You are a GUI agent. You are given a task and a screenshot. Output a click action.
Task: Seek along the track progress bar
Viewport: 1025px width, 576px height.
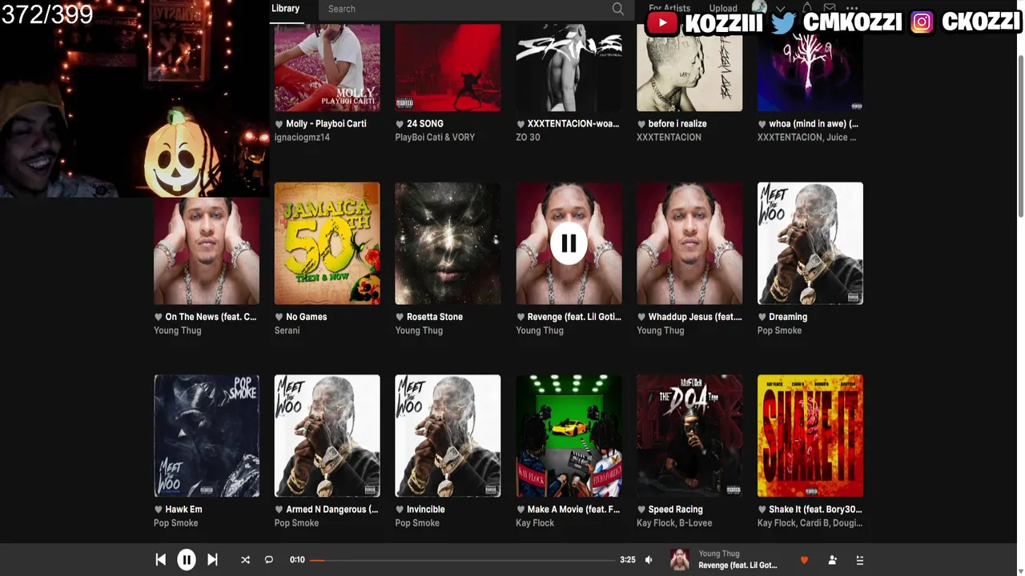pyautogui.click(x=463, y=560)
